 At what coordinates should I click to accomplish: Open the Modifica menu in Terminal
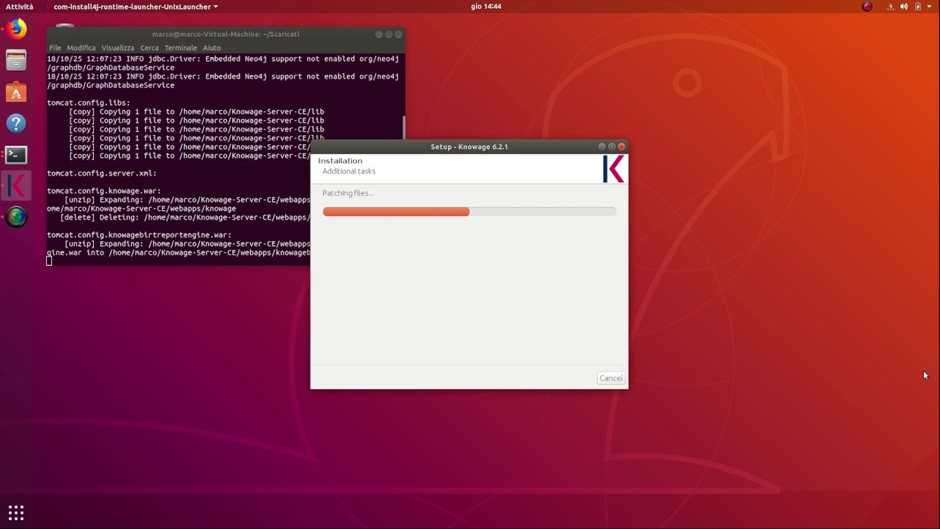tap(81, 48)
